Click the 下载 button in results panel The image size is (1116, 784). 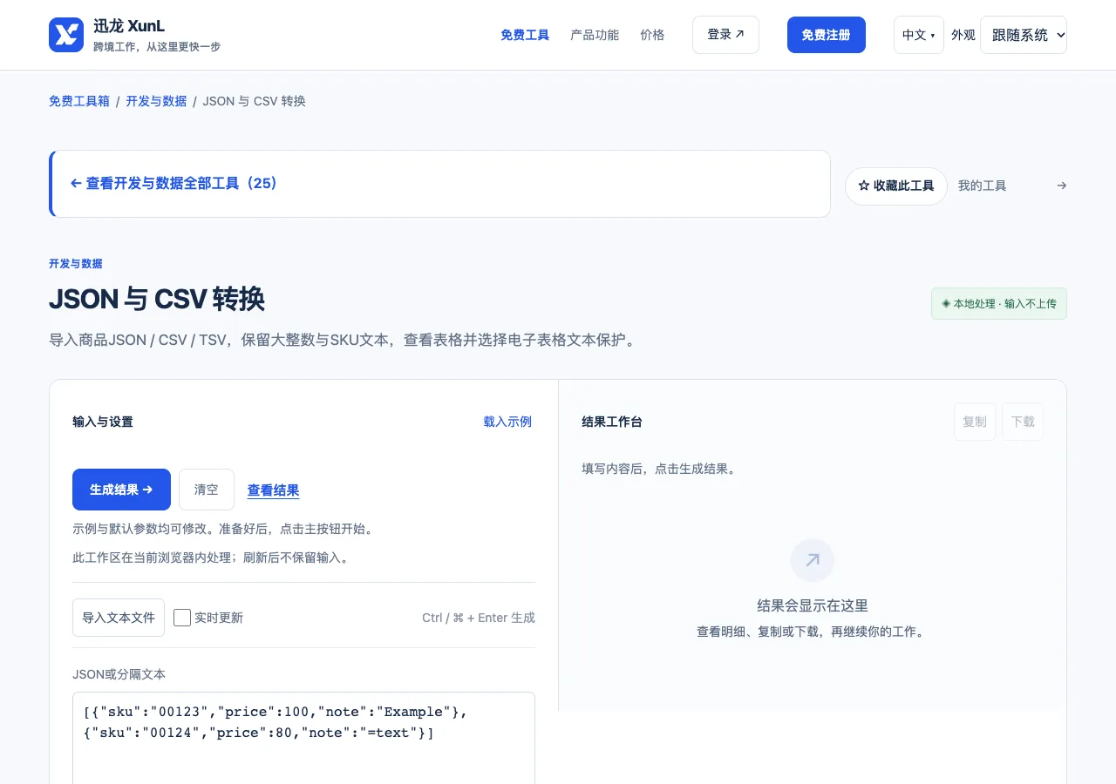pos(1023,422)
